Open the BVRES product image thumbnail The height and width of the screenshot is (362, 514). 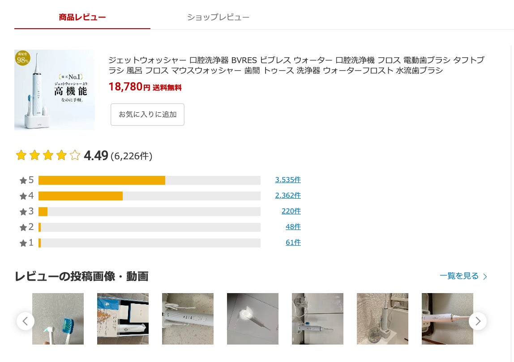tap(55, 90)
